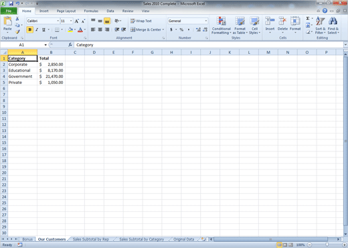Open the File tab
Image resolution: width=348 pixels, height=248 pixels.
[9, 11]
